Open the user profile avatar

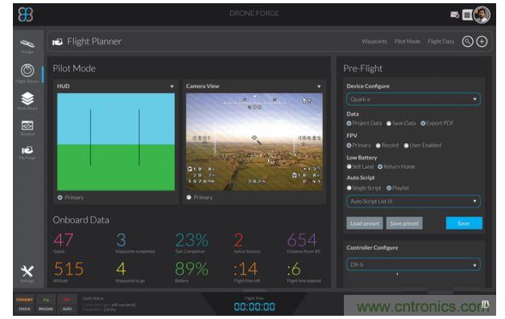pyautogui.click(x=482, y=14)
